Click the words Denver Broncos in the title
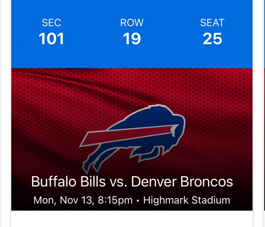 click(x=182, y=181)
